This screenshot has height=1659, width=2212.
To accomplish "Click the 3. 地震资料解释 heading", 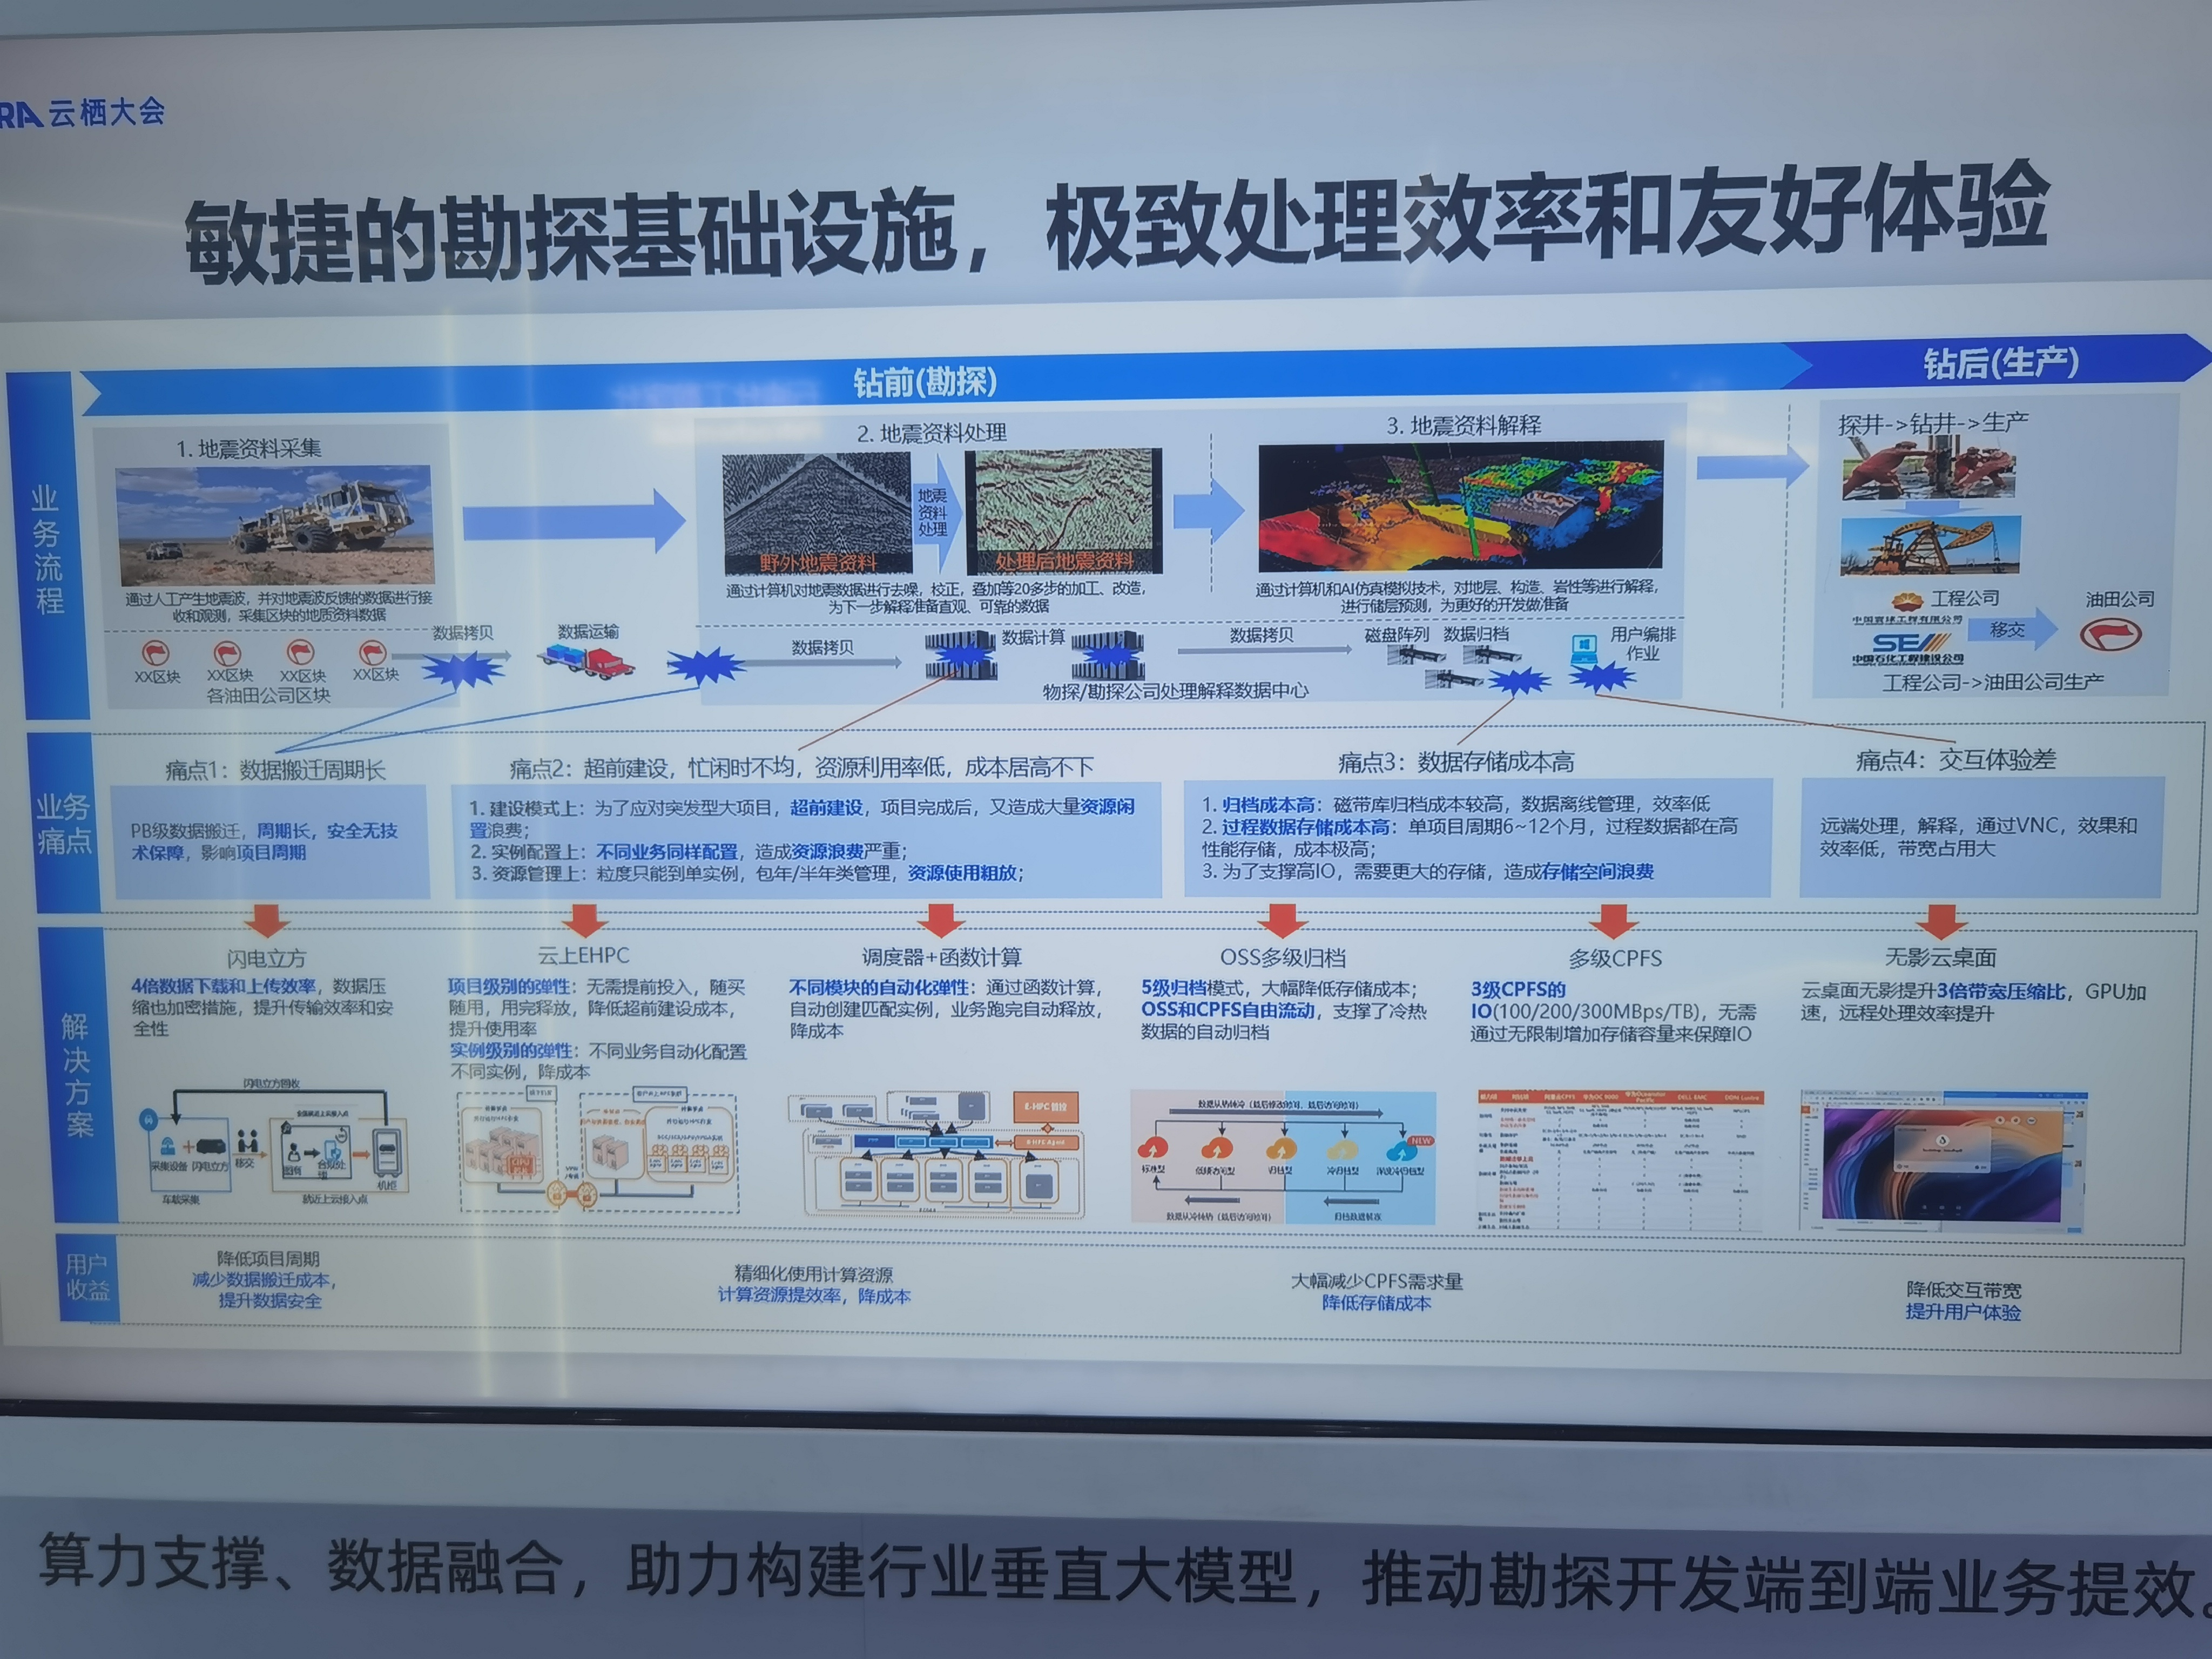I will 1463,426.
